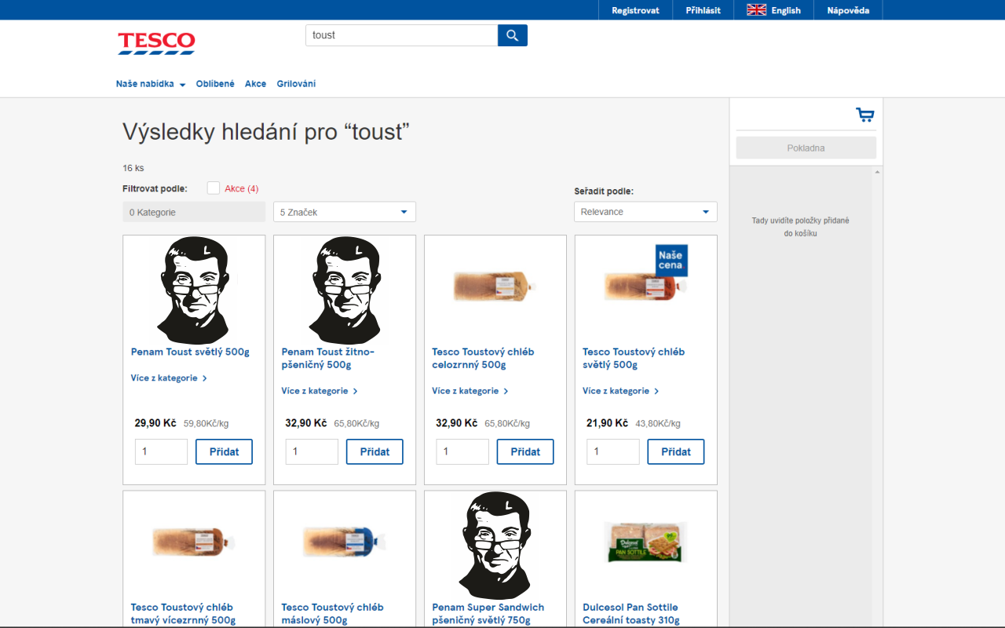
Task: Open Tesco Toustový chléb tmavý vícezrnný link
Action: point(183,613)
